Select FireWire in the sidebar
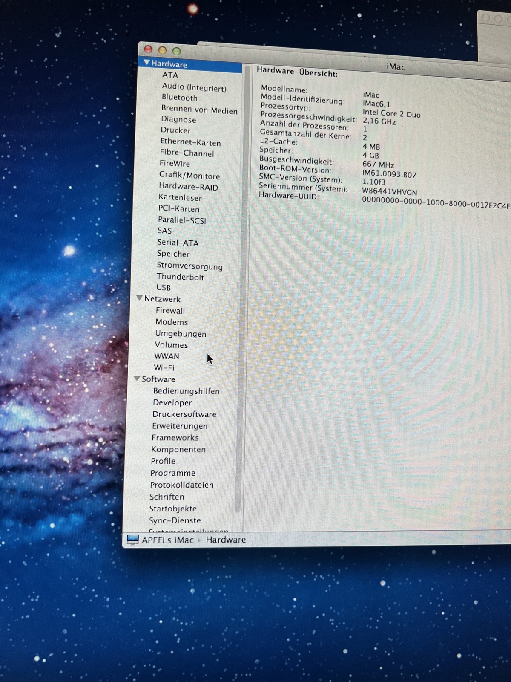Image resolution: width=511 pixels, height=682 pixels. pyautogui.click(x=175, y=164)
